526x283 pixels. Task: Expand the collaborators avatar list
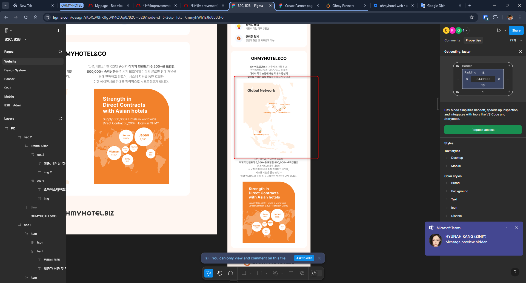465,30
